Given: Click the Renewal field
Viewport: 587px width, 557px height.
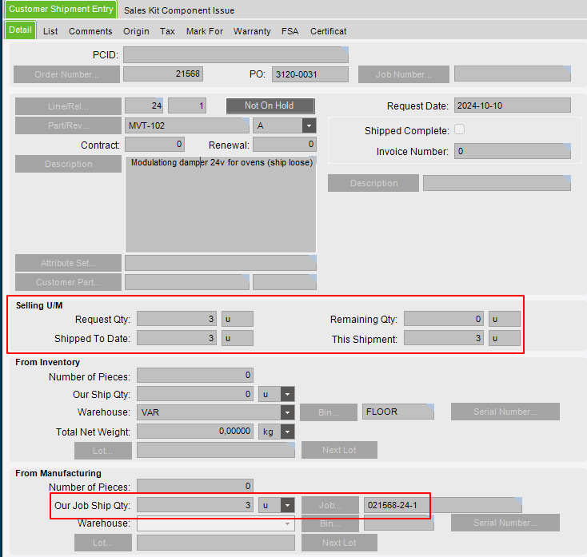Looking at the screenshot, I should tap(285, 145).
